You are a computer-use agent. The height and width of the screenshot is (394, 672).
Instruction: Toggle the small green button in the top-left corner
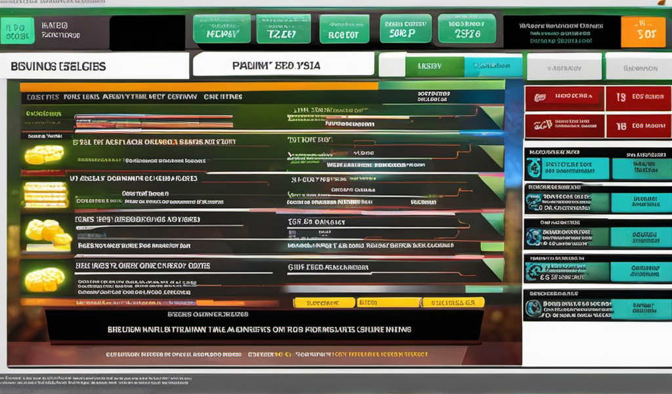tap(17, 30)
